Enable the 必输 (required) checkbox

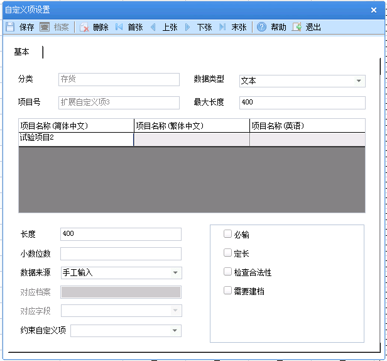click(x=228, y=234)
